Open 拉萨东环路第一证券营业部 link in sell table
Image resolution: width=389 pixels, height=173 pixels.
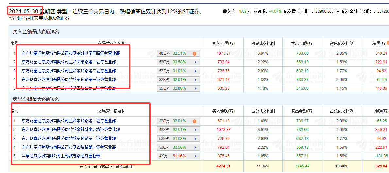coord(69,121)
